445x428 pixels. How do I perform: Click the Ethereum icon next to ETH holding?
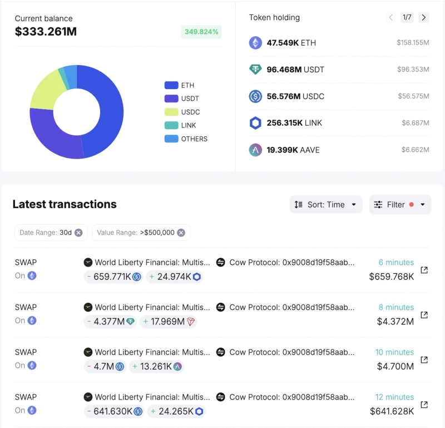255,43
